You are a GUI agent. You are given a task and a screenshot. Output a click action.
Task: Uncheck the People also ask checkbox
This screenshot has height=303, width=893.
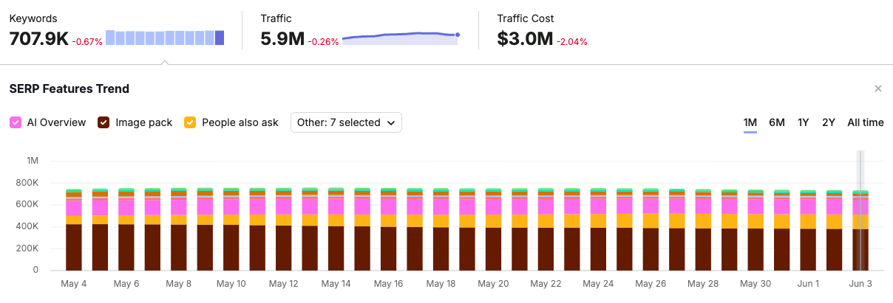coord(190,122)
